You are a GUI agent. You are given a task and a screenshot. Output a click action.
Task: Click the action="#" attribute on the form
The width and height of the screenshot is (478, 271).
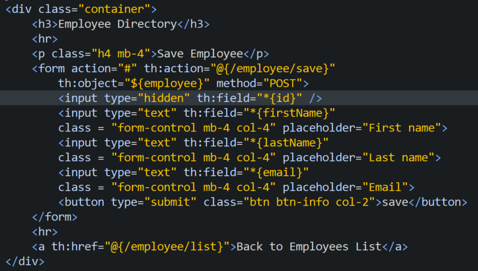pos(104,69)
